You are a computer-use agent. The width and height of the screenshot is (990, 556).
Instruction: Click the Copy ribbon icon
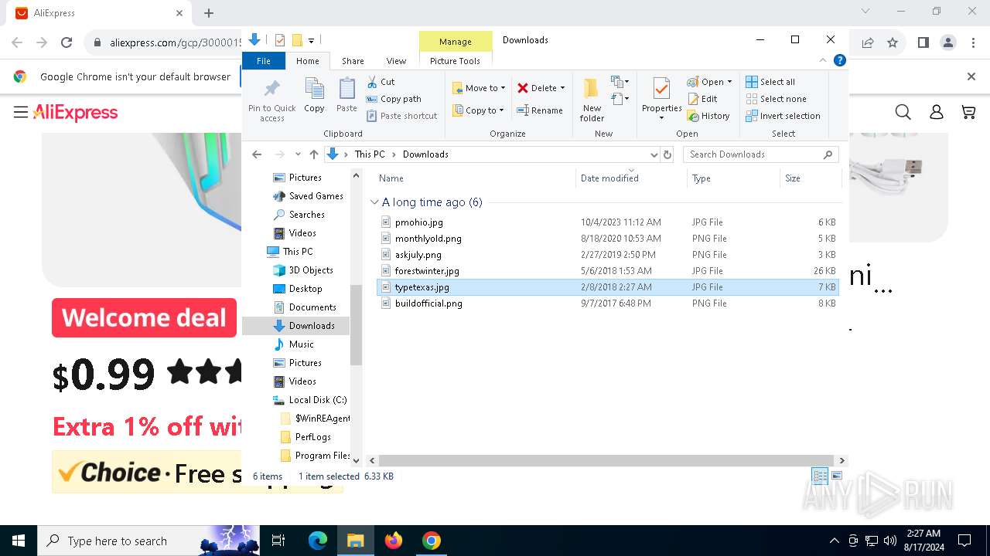point(314,96)
